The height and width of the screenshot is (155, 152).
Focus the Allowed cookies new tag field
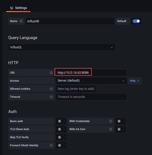76,89
